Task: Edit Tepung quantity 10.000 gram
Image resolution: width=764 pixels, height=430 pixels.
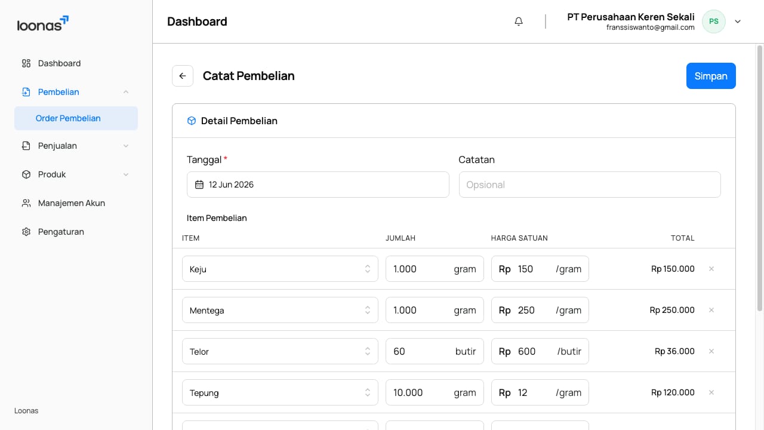Action: (435, 392)
